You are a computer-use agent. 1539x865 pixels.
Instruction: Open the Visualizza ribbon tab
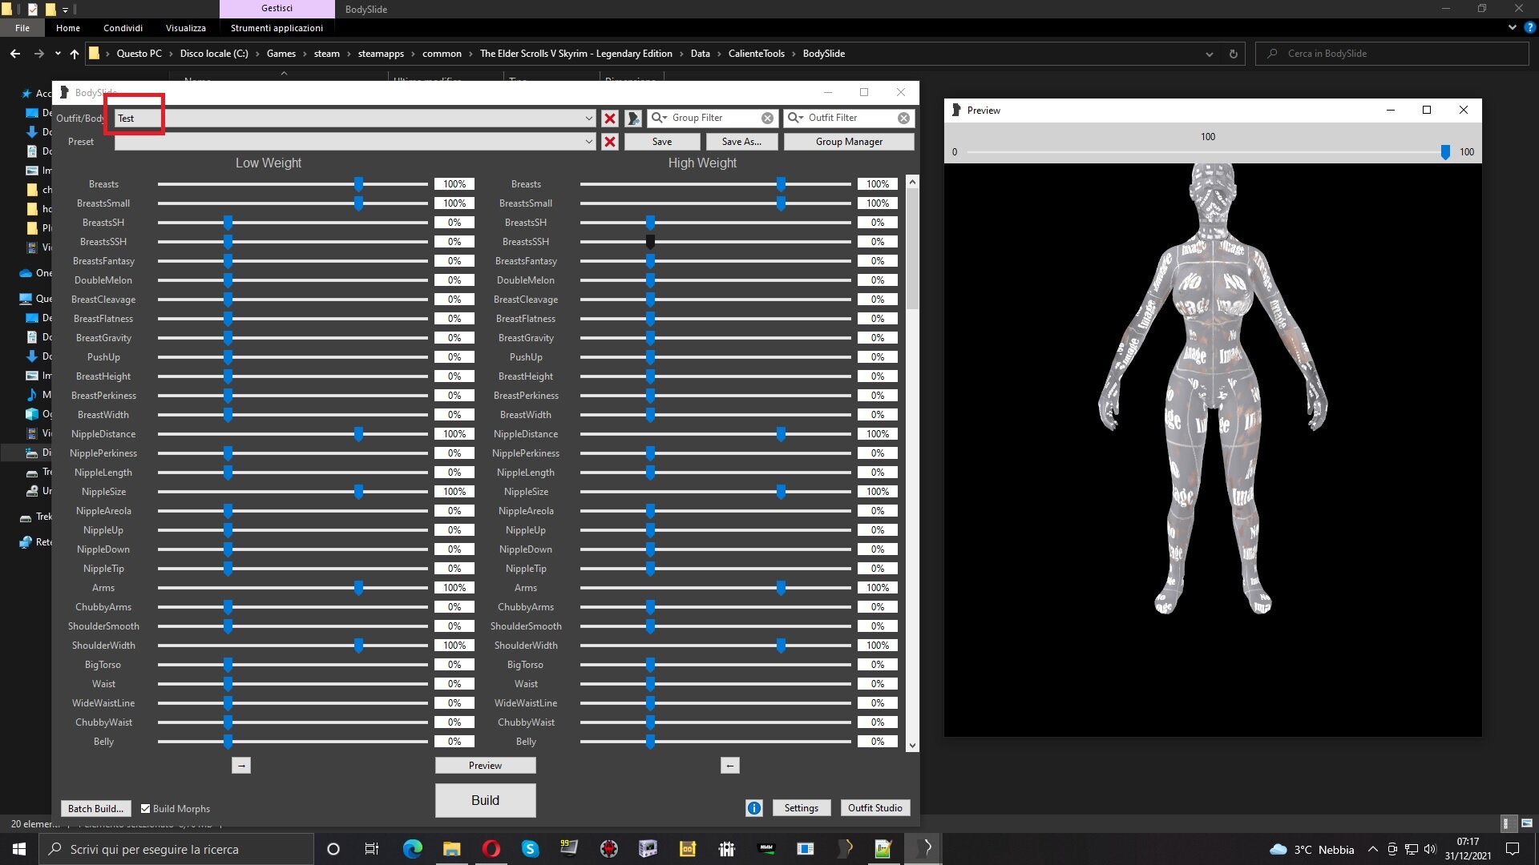186,28
